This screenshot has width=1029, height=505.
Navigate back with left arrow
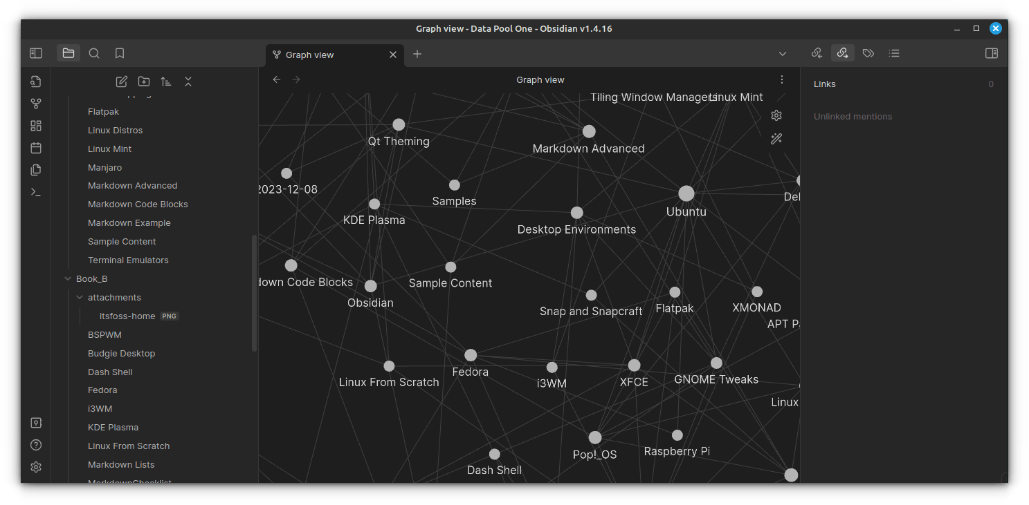[x=277, y=79]
